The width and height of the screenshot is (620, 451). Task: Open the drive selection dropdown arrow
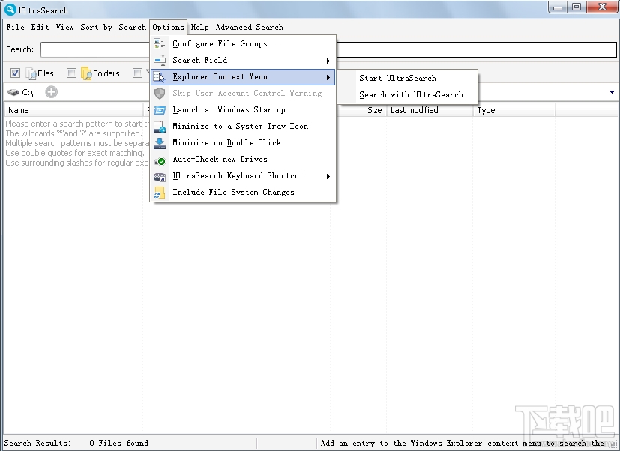612,91
